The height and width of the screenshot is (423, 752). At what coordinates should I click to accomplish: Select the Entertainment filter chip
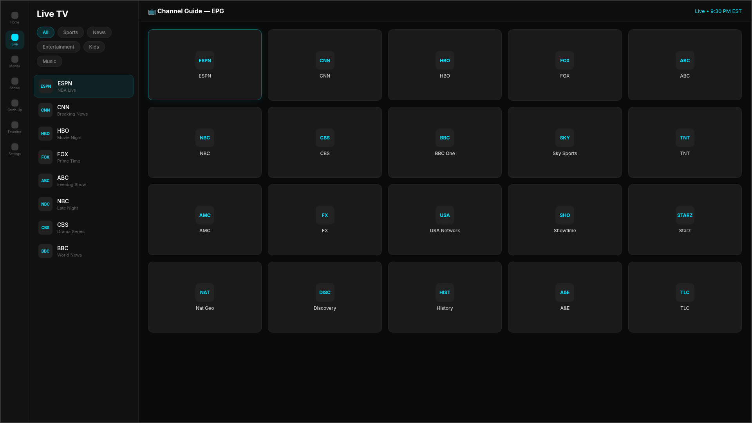point(58,47)
